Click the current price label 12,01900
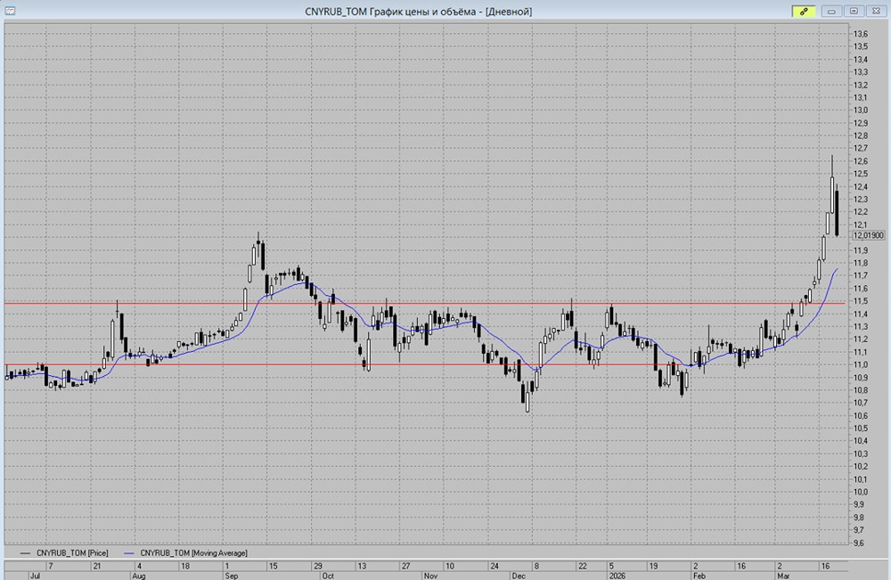This screenshot has width=891, height=580. coord(868,235)
